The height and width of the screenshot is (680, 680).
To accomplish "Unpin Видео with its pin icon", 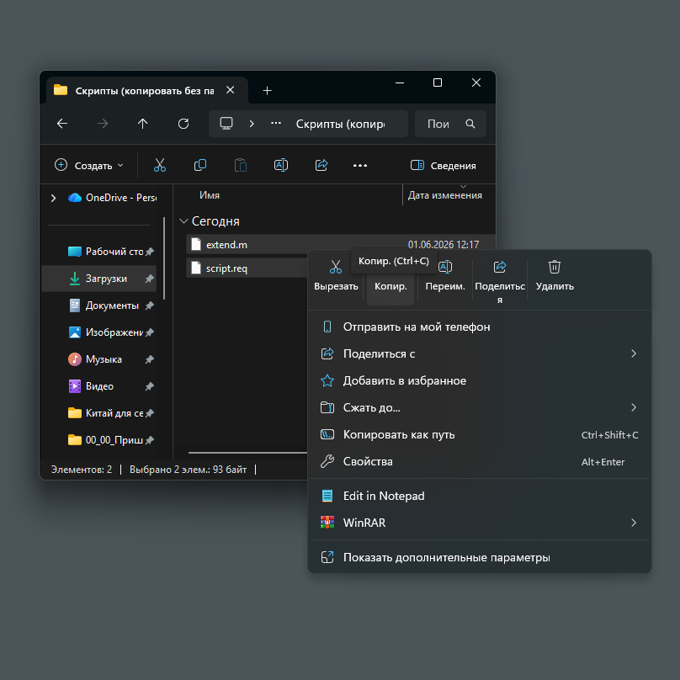I will point(150,386).
